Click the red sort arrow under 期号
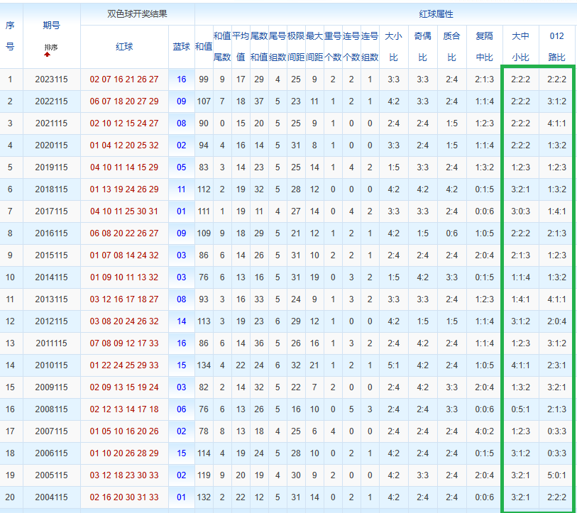This screenshot has width=577, height=513. [47, 55]
